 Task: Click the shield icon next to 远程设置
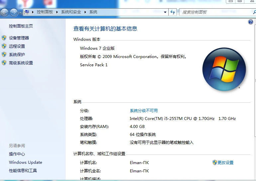[x=4, y=46]
